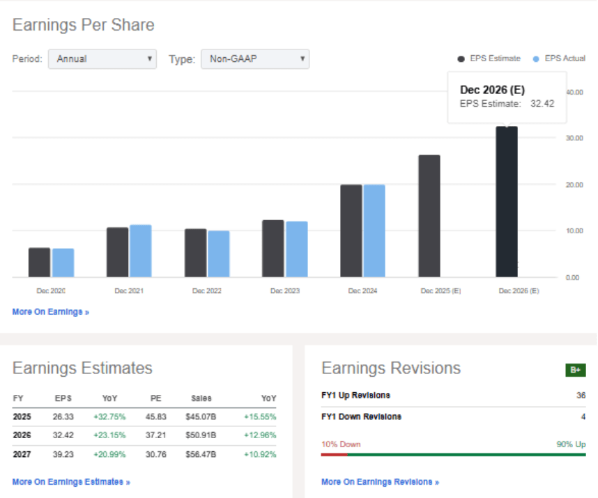Click the dark EPS Estimate legend dot
The width and height of the screenshot is (598, 498).
click(x=461, y=59)
